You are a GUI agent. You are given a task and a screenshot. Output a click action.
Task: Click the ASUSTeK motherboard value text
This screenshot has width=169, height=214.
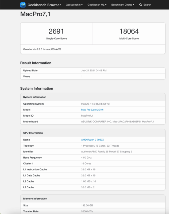(117, 122)
